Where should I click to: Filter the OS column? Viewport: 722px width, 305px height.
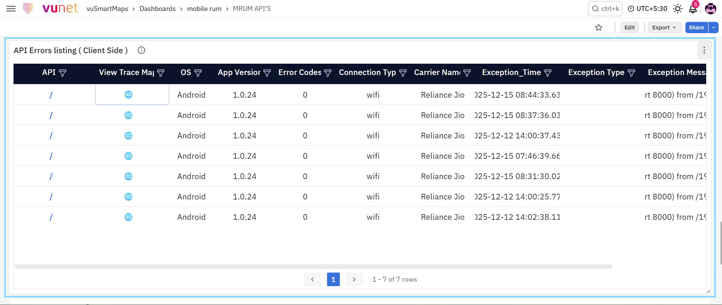[198, 73]
